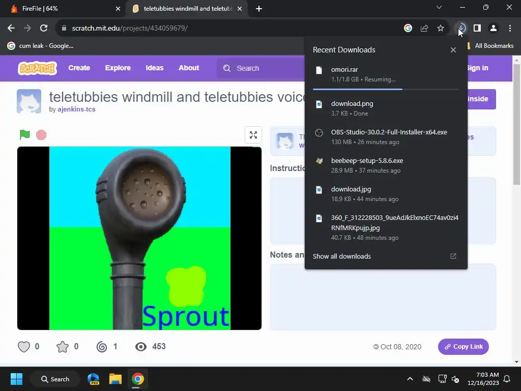Click the taskbar Search box
Image resolution: width=521 pixels, height=391 pixels.
[x=55, y=379]
